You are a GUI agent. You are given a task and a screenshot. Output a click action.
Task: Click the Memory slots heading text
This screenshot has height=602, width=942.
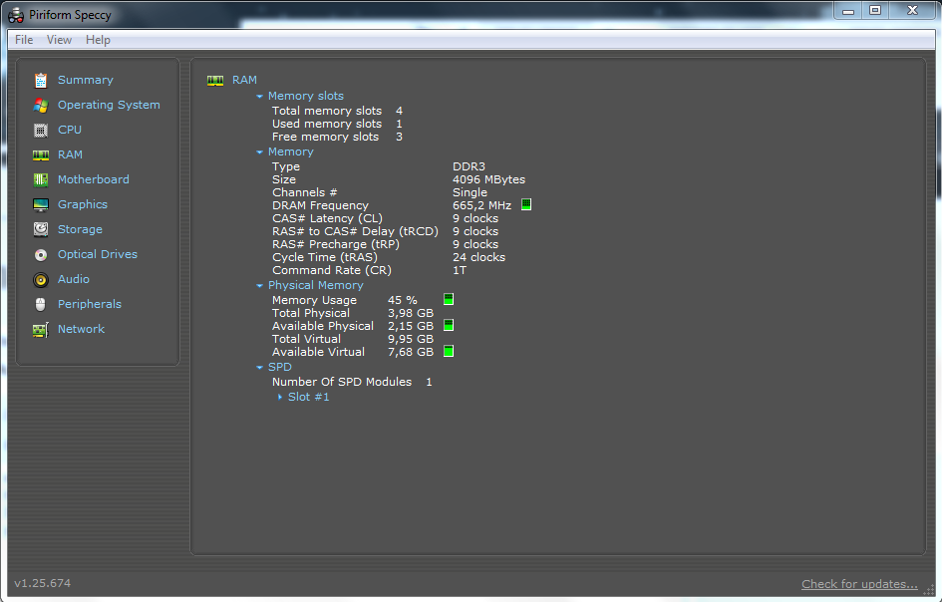pos(306,96)
